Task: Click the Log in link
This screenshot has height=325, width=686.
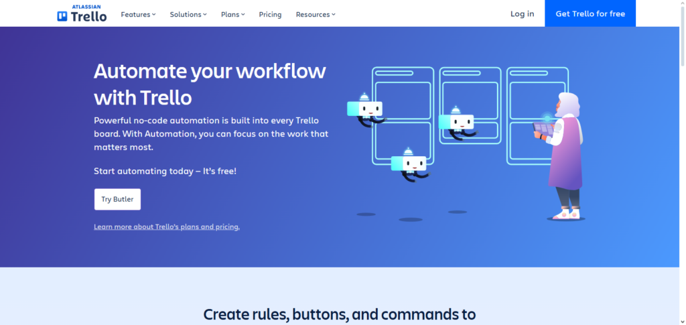Action: [522, 13]
